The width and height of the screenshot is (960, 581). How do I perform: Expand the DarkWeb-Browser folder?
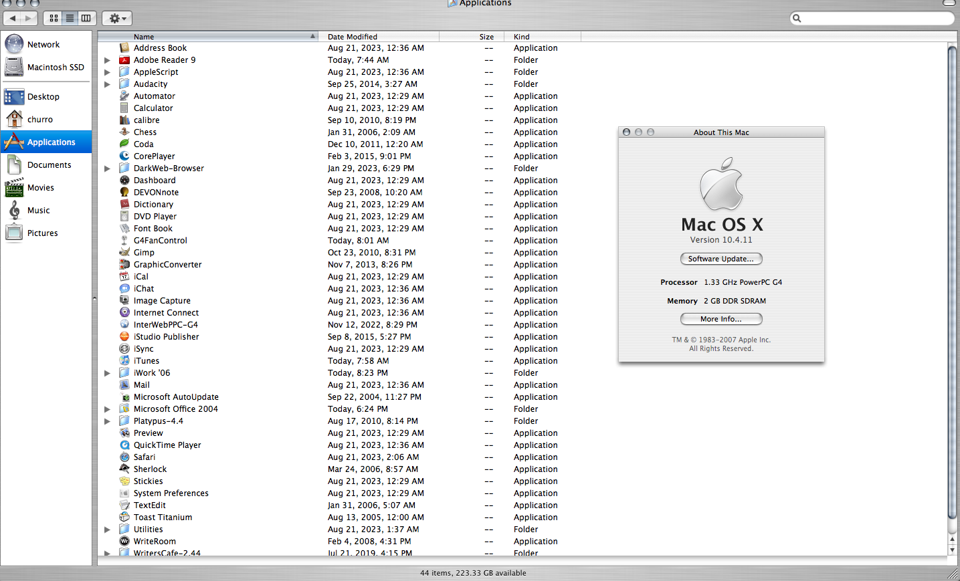[107, 168]
